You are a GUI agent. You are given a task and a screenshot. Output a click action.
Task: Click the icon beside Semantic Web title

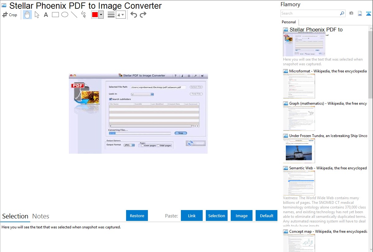click(x=286, y=168)
